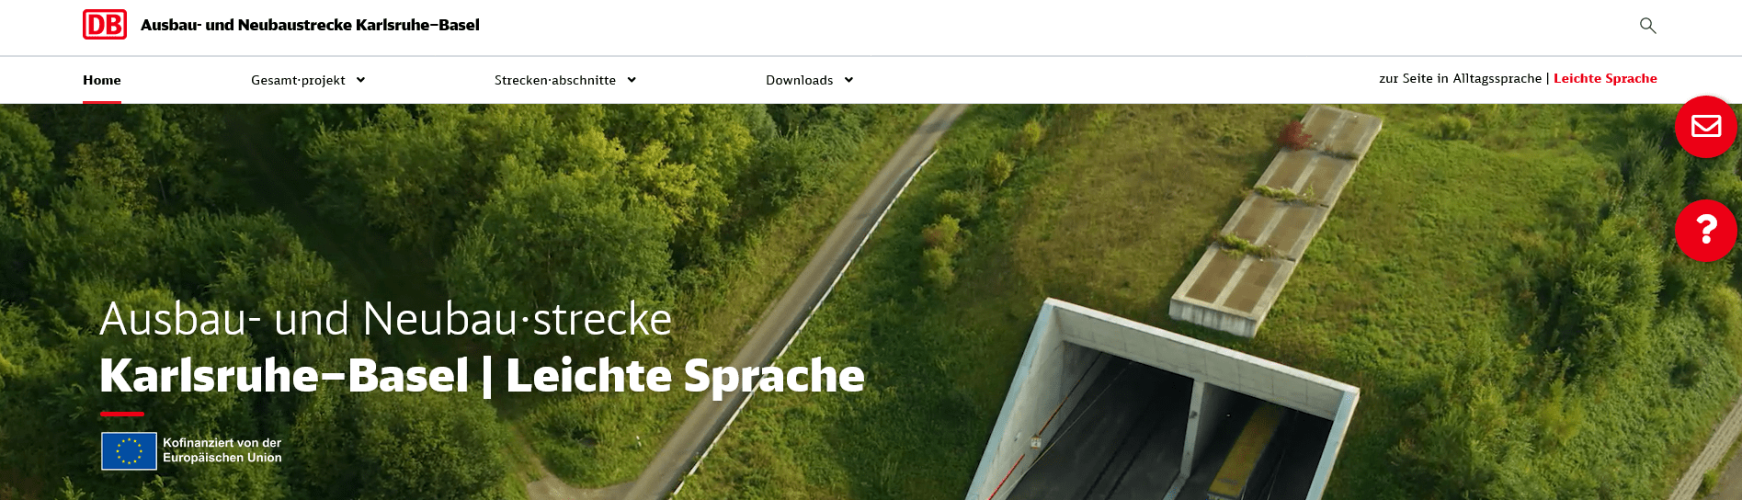Screen dimensions: 1742x500
Task: Click site title Ausbau- und Neubaustrecke Karlsruhe–Basel
Action: click(x=310, y=25)
